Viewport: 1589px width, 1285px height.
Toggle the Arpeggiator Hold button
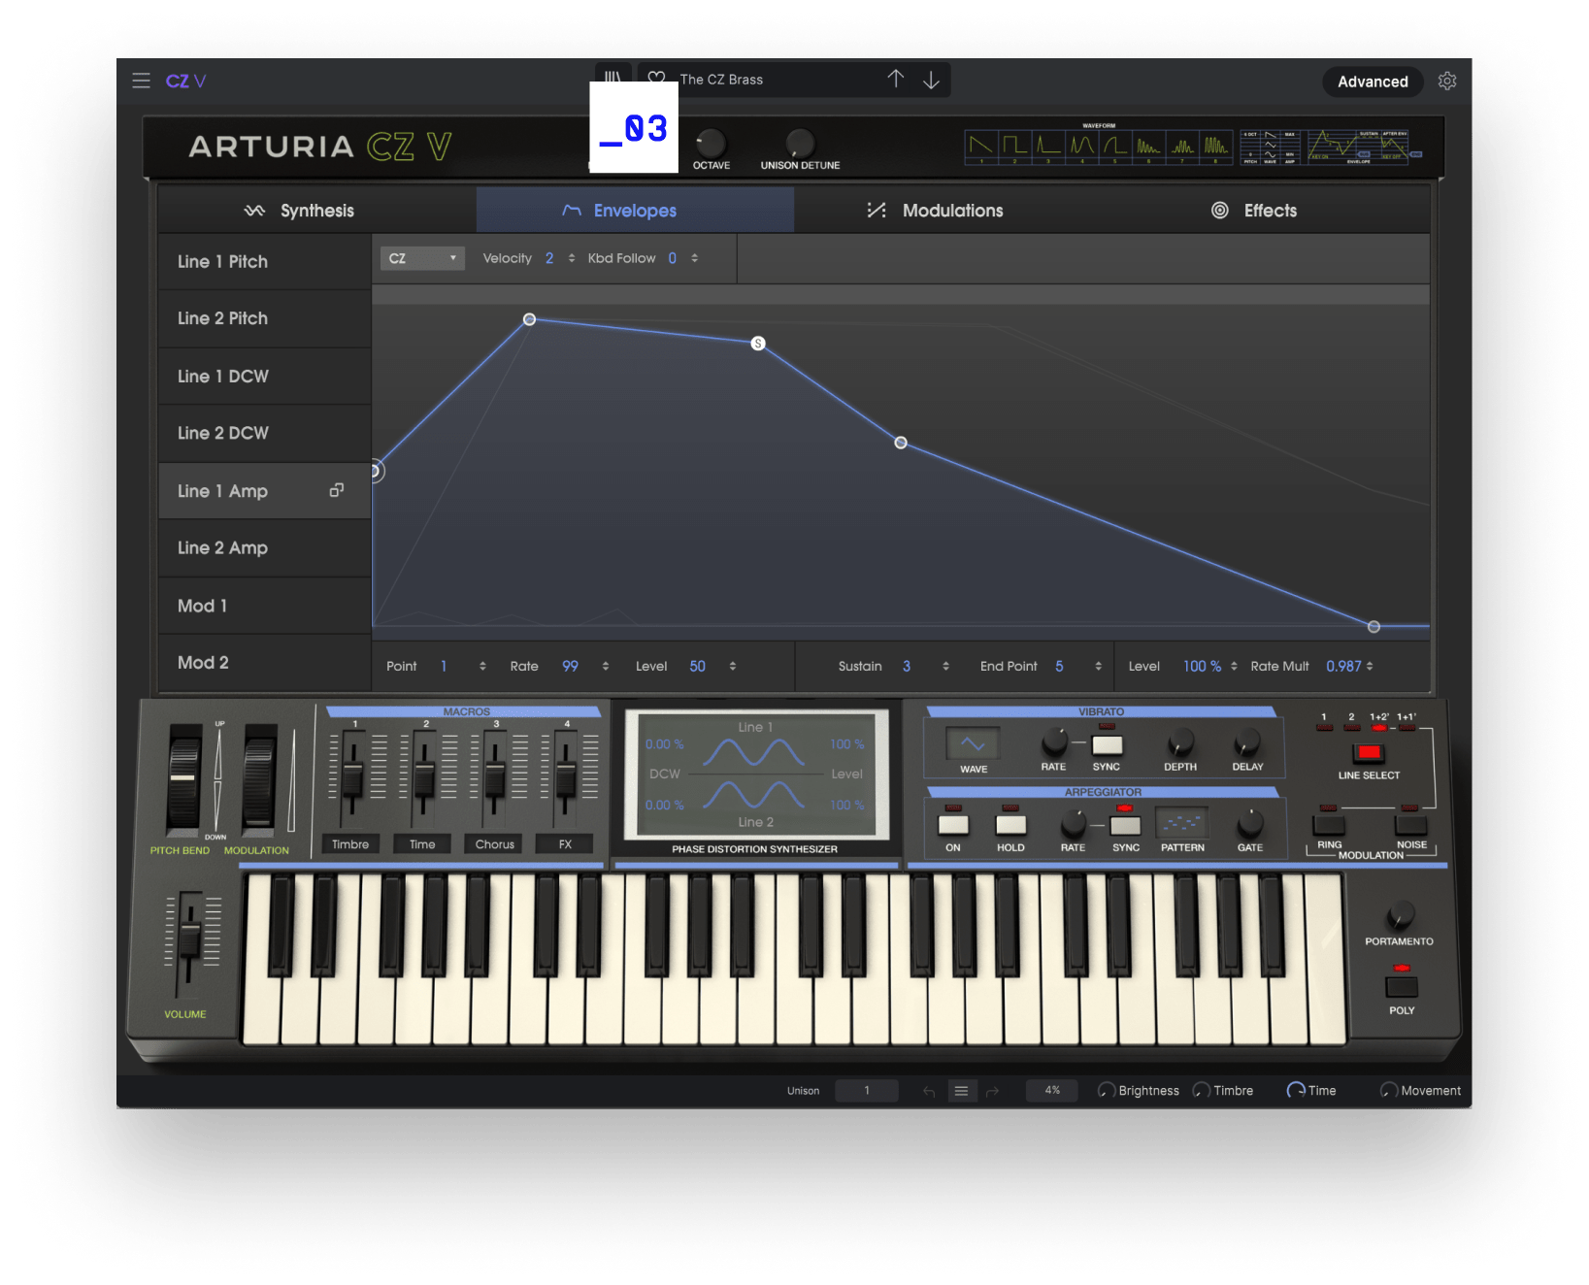[x=1010, y=825]
